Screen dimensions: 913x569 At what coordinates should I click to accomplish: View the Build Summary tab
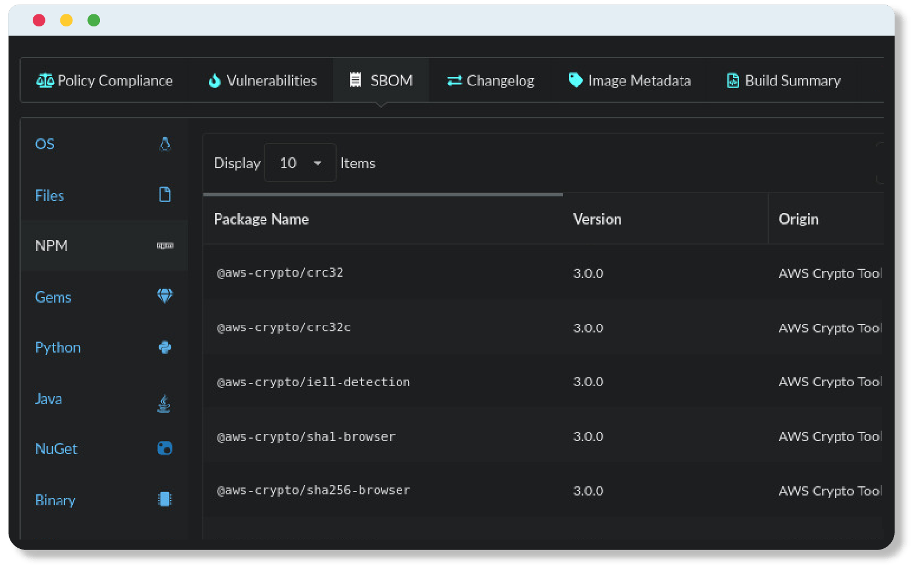[x=784, y=80]
